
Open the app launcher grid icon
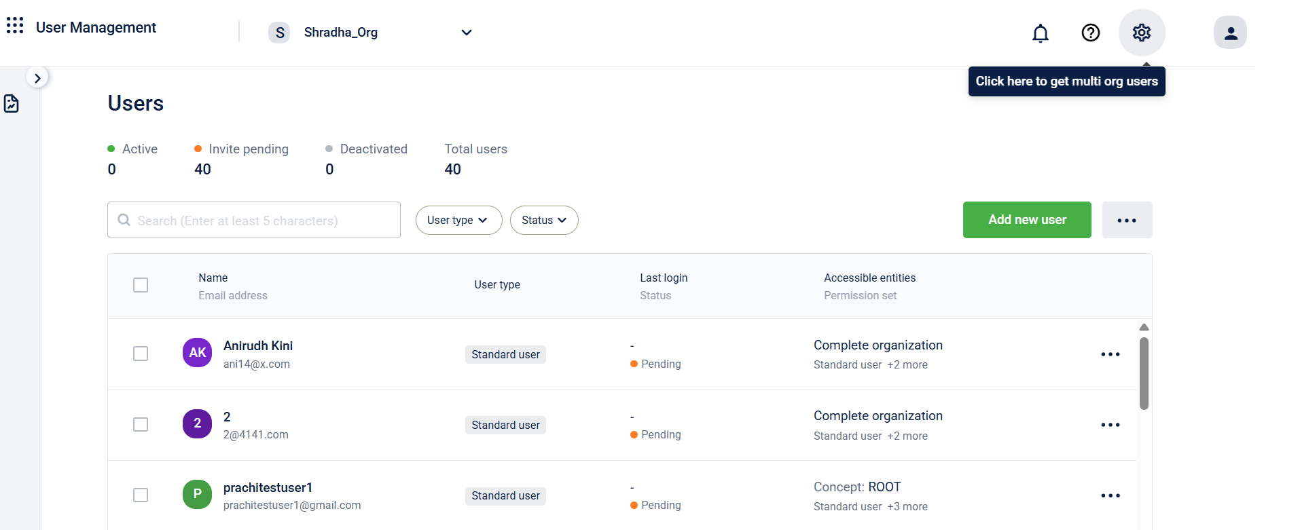click(15, 26)
